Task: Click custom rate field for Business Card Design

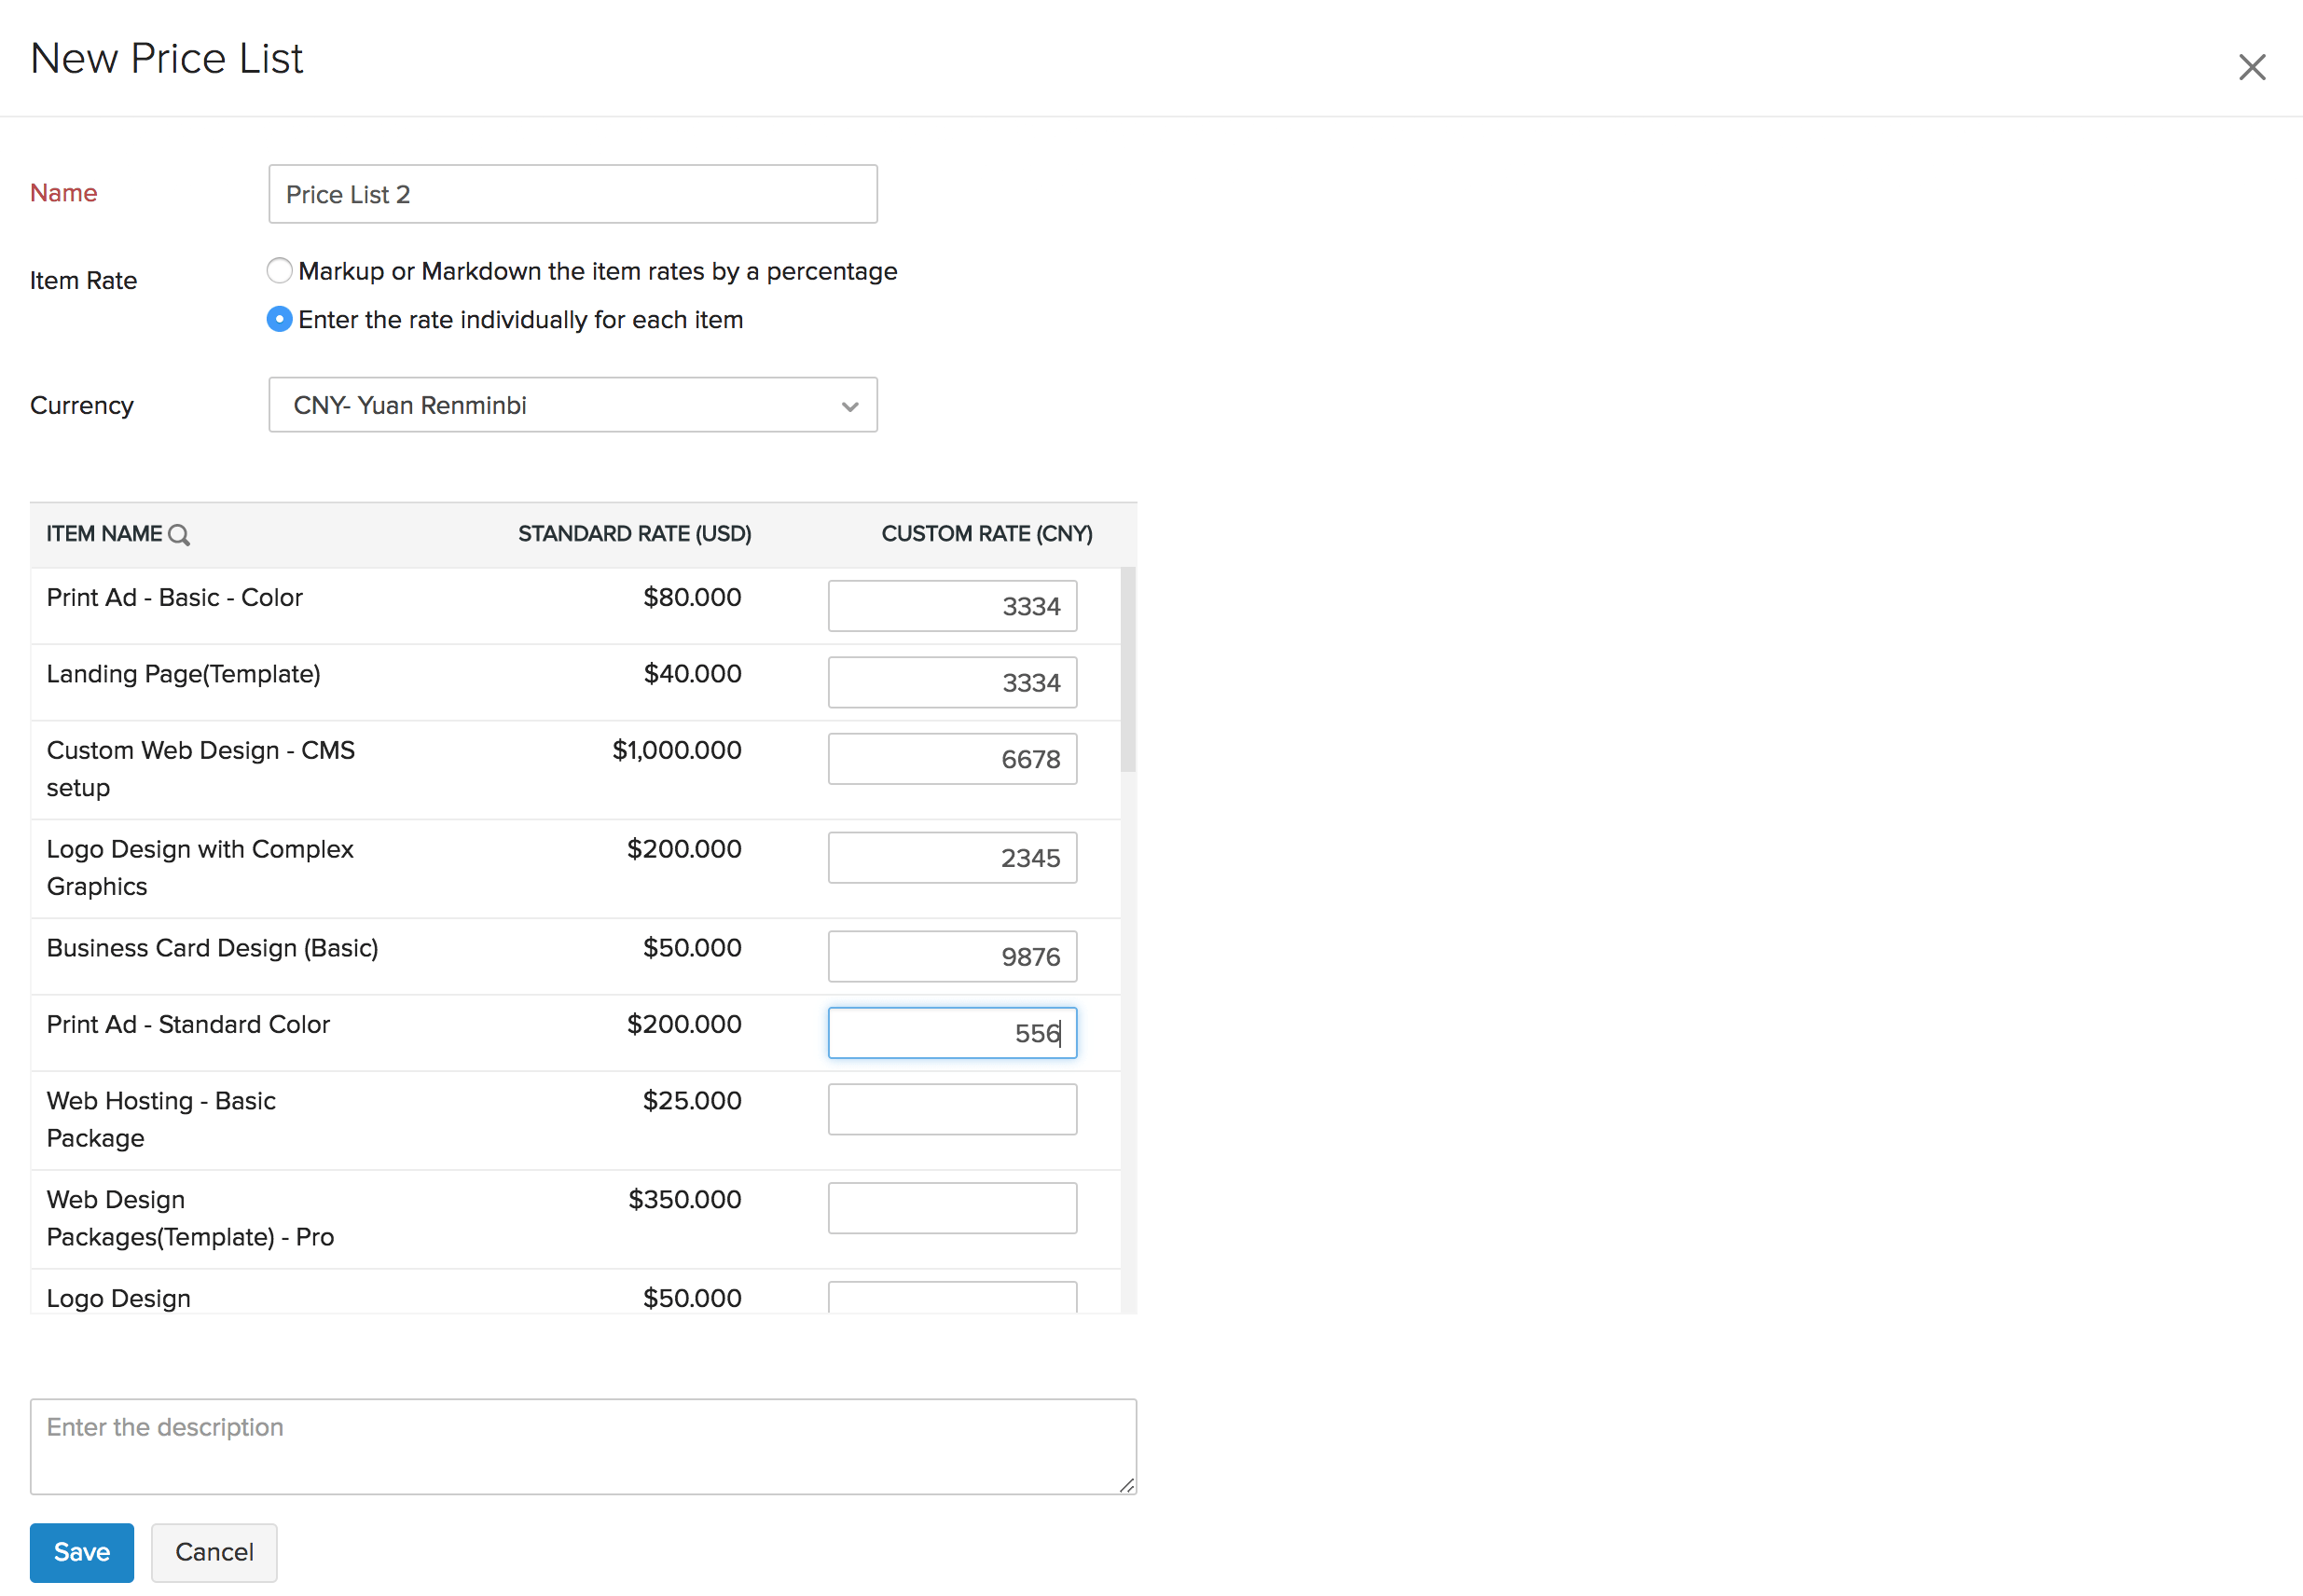Action: (x=952, y=957)
